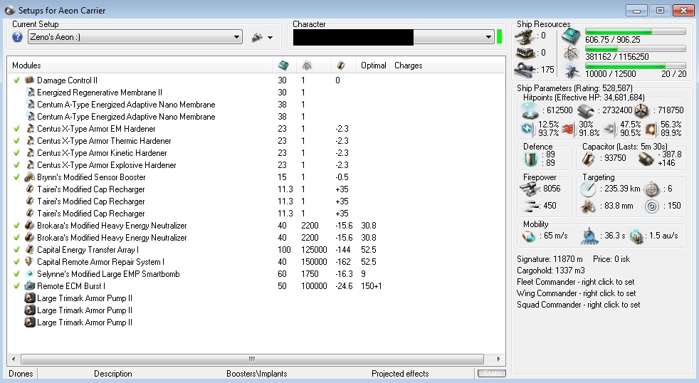
Task: Click the last Large Trimark Armor Pump II icon
Action: (x=29, y=322)
